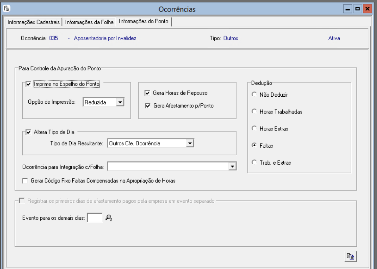This screenshot has width=377, height=269.
Task: Toggle Gera Afastamento p/Ponto checkbox
Action: pyautogui.click(x=148, y=106)
